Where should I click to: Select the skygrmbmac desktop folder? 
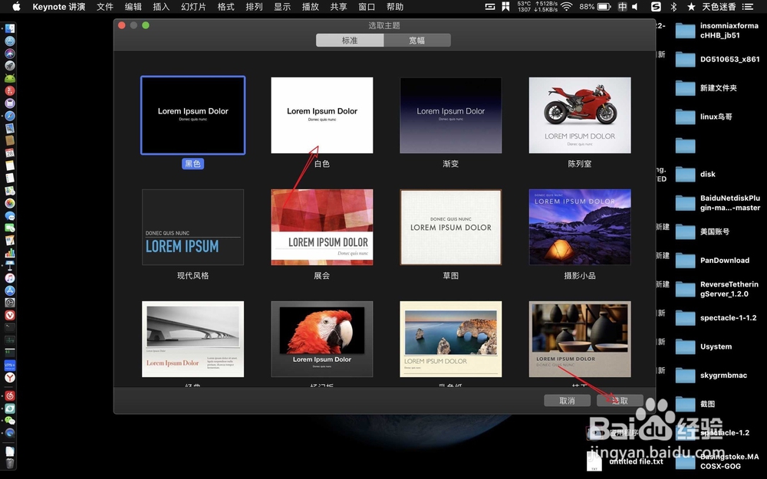point(685,376)
